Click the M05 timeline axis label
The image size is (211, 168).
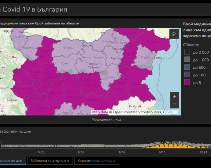coord(41,152)
